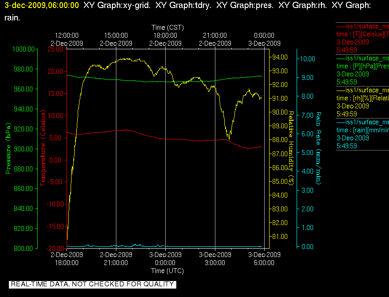Select the 25.00 temperature tick value
This screenshot has width=389, height=297.
pyautogui.click(x=56, y=49)
